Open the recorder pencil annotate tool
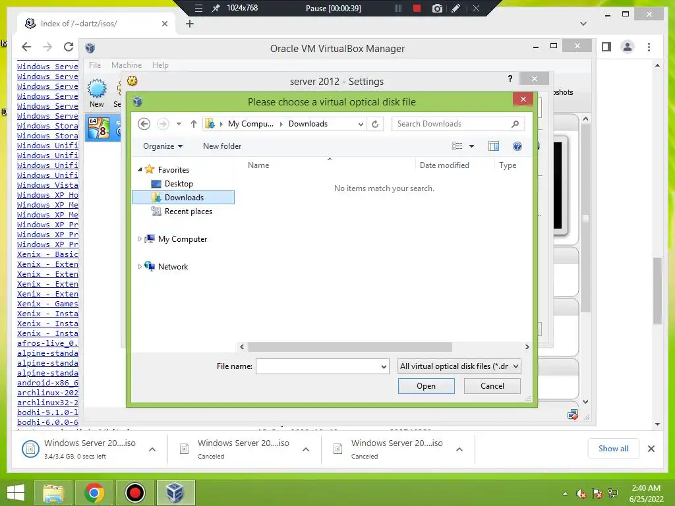This screenshot has height=506, width=675. 456,8
